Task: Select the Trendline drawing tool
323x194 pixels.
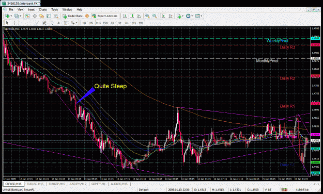Action: [x=37, y=23]
